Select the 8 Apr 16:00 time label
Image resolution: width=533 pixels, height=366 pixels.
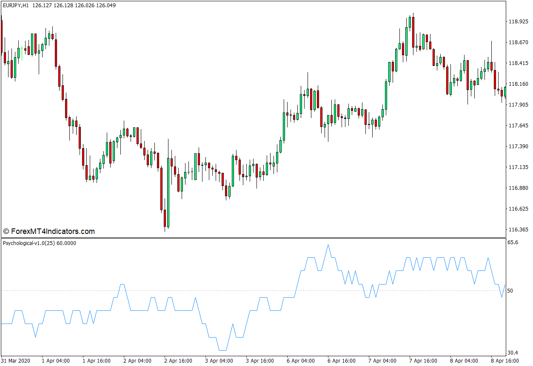(504, 361)
